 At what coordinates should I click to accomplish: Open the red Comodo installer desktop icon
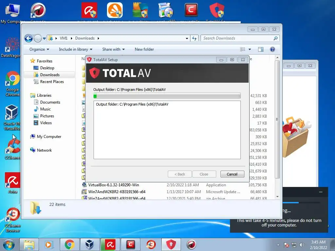pyautogui.click(x=191, y=12)
